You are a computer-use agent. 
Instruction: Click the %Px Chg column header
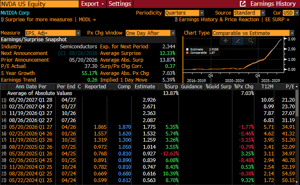click(x=244, y=87)
